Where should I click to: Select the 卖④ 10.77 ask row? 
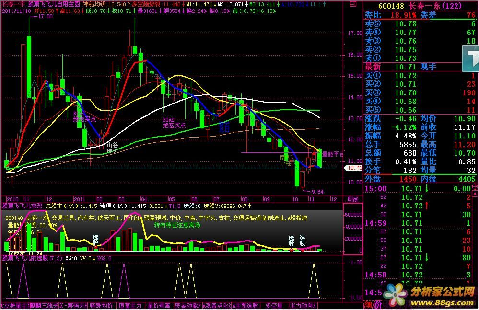click(421, 32)
